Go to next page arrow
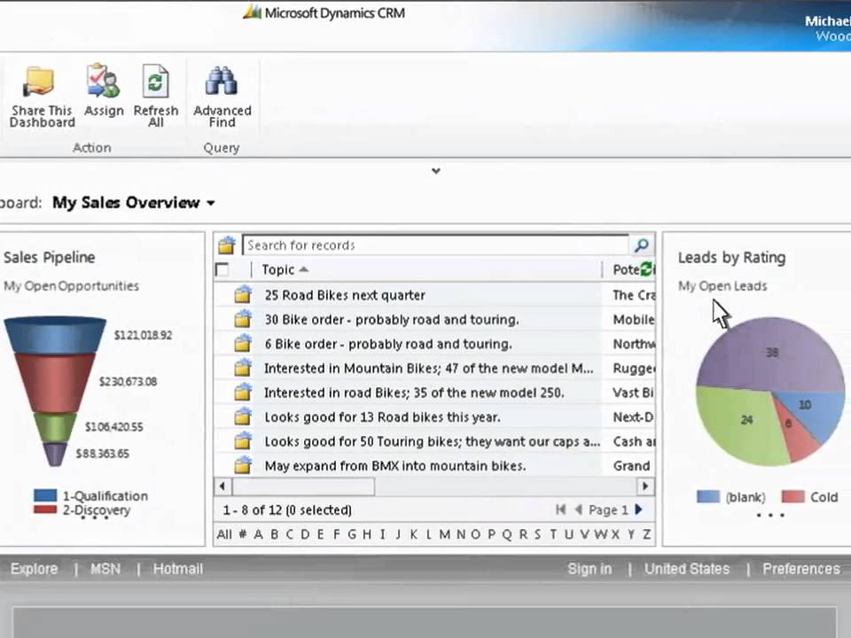Screen dimensions: 851x638 639,510
